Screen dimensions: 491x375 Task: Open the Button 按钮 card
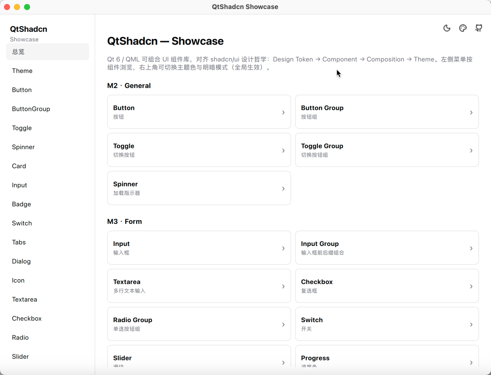(x=199, y=112)
